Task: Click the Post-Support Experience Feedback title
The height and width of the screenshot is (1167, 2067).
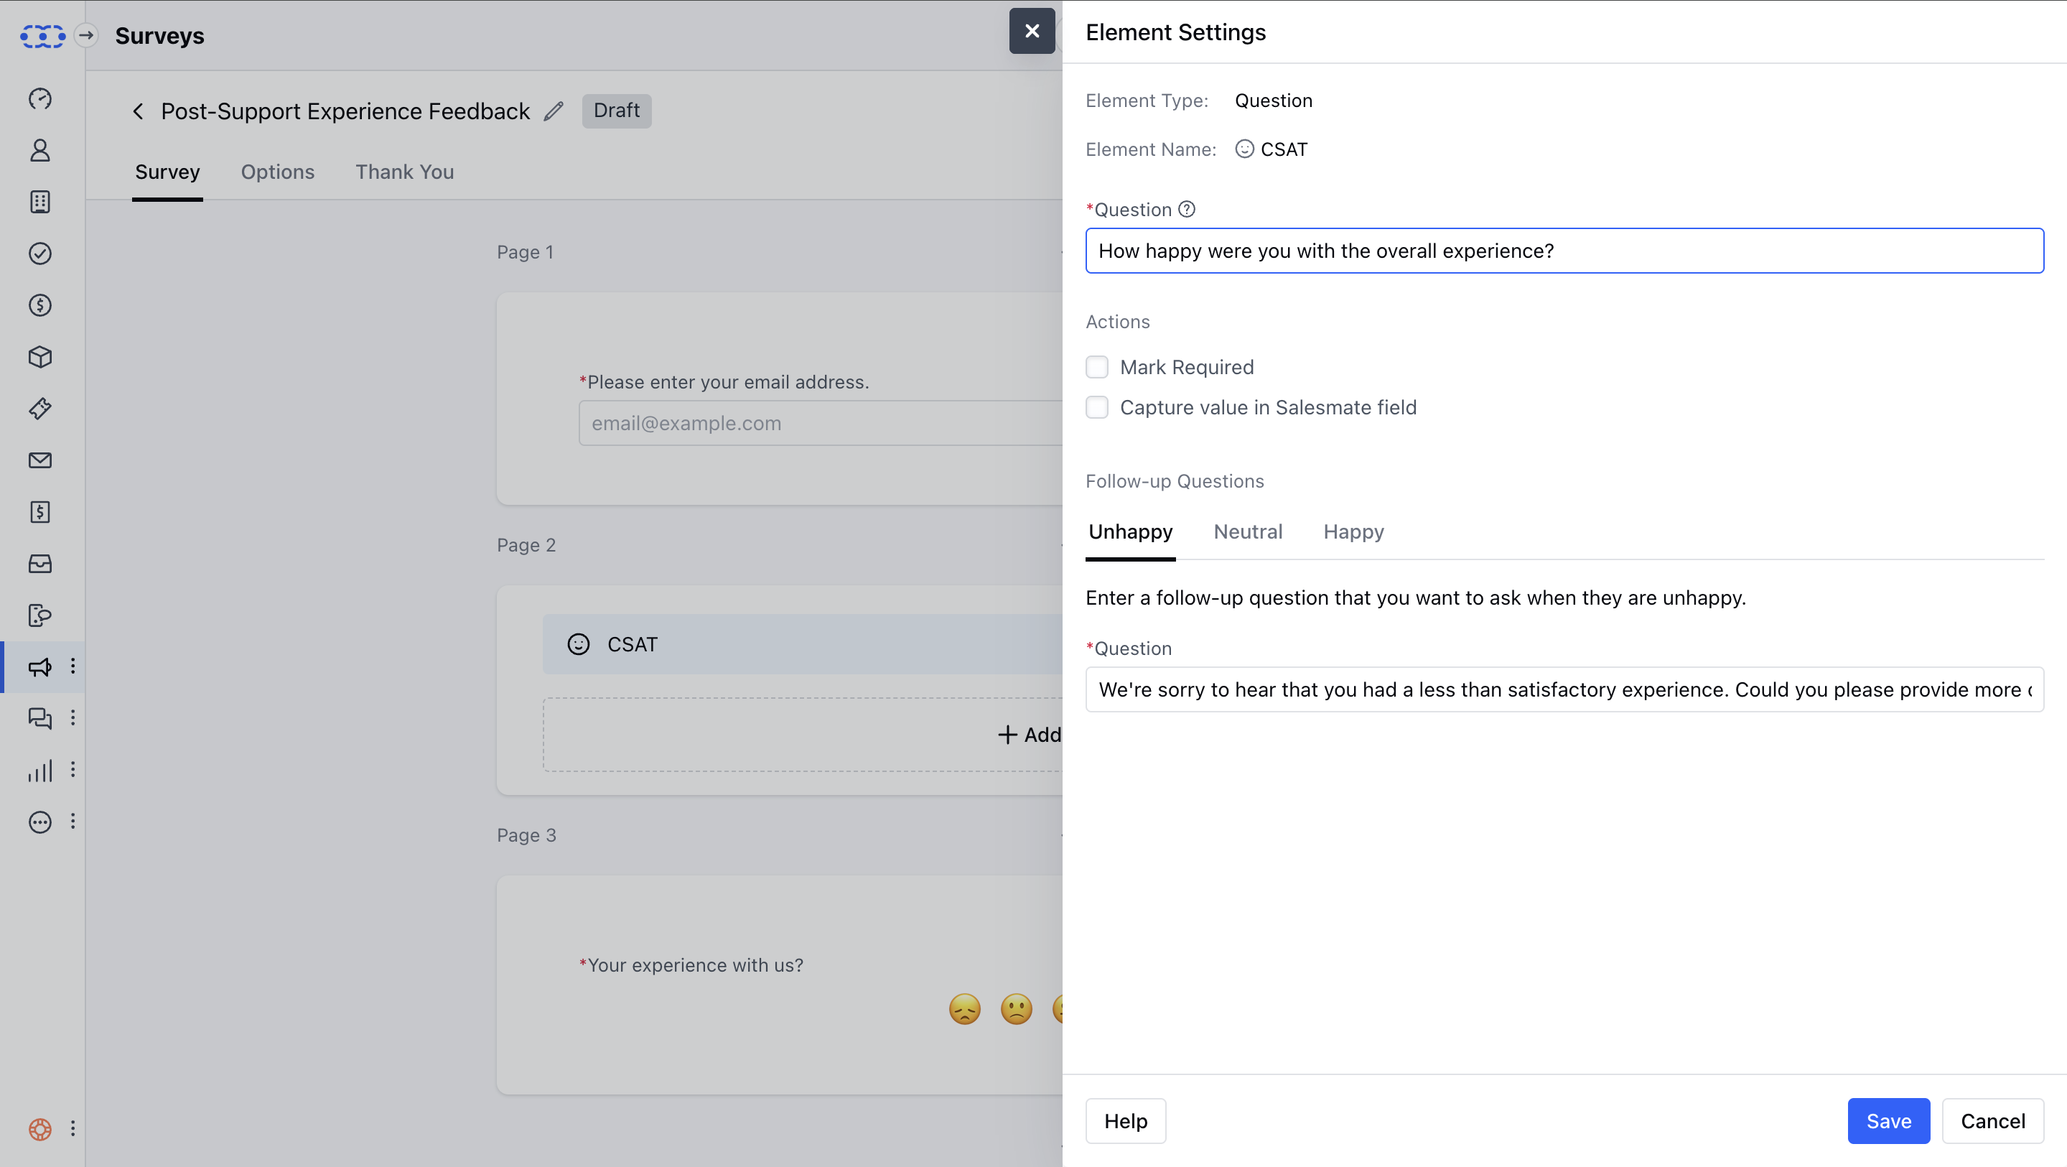Action: pos(345,111)
